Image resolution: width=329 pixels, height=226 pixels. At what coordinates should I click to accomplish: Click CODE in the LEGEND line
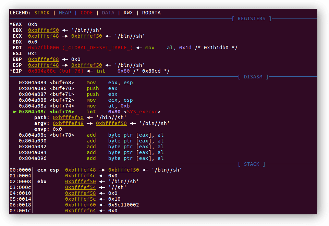[87, 13]
